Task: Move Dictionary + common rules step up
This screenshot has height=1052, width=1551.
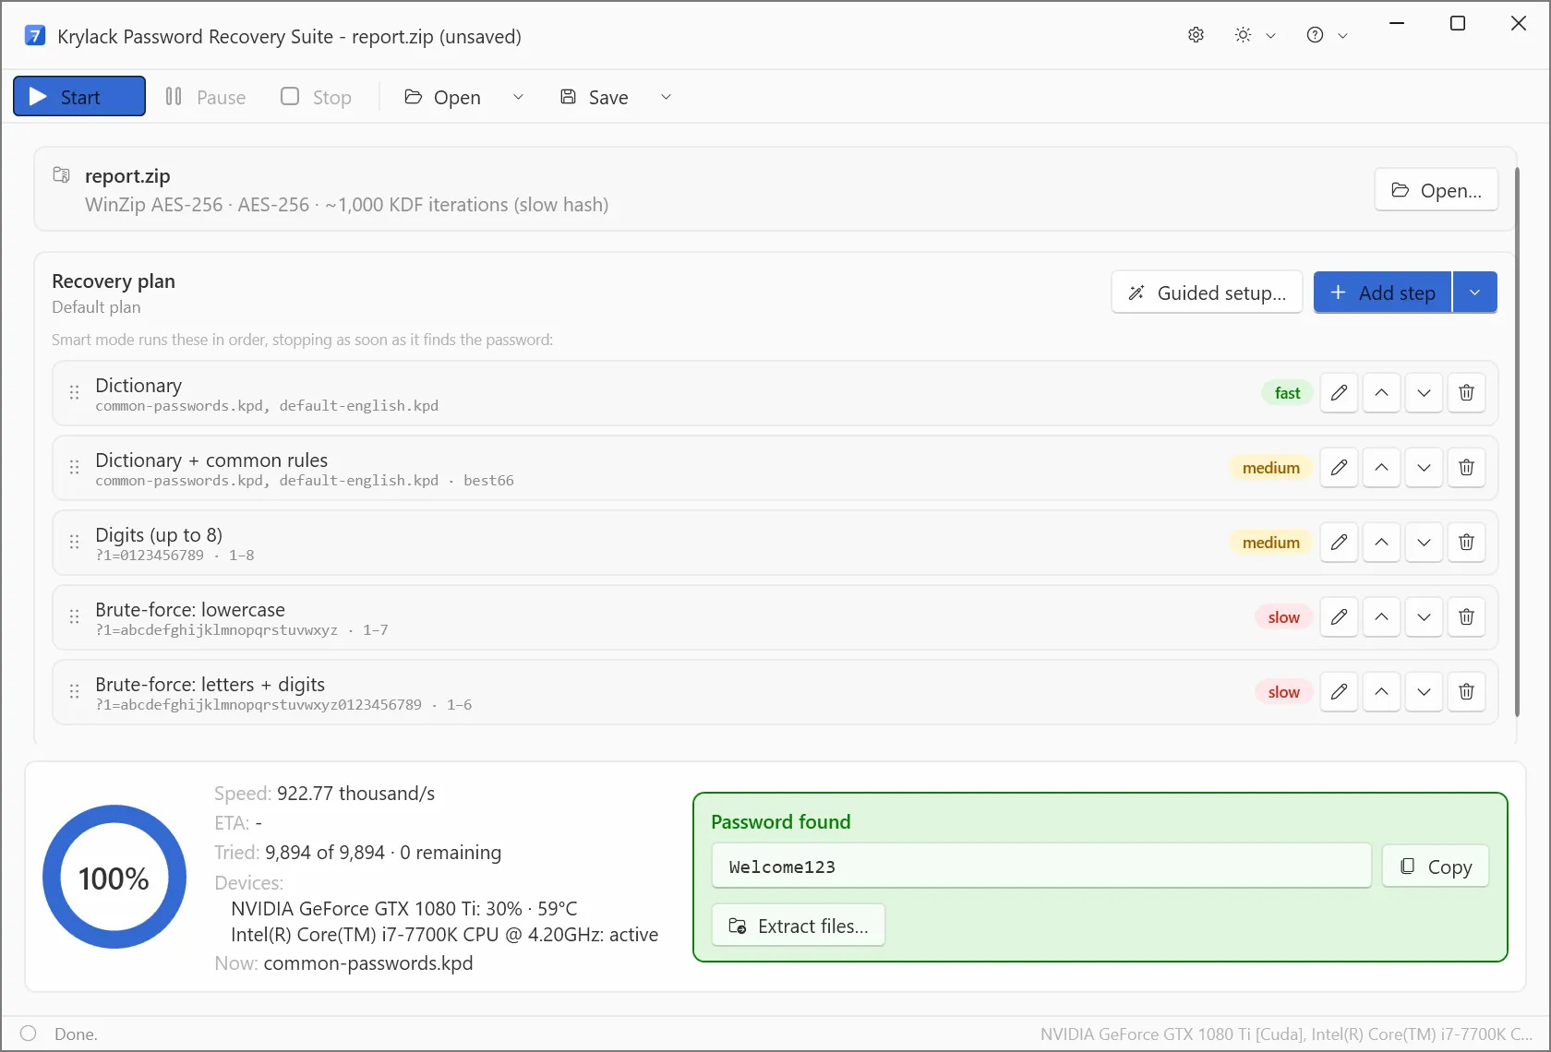Action: 1381,468
